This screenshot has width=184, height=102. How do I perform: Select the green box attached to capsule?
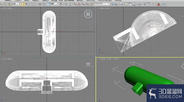coord(137,89)
